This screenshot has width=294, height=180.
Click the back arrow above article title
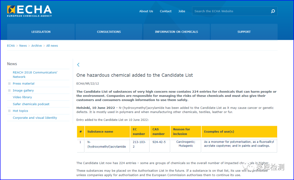pos(78,65)
